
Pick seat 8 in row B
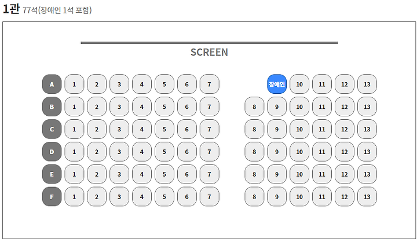coord(254,107)
